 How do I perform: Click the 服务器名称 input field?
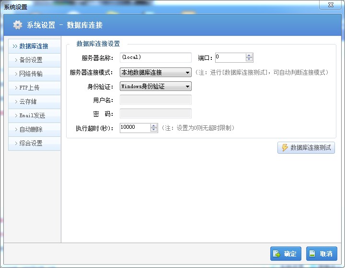156,57
